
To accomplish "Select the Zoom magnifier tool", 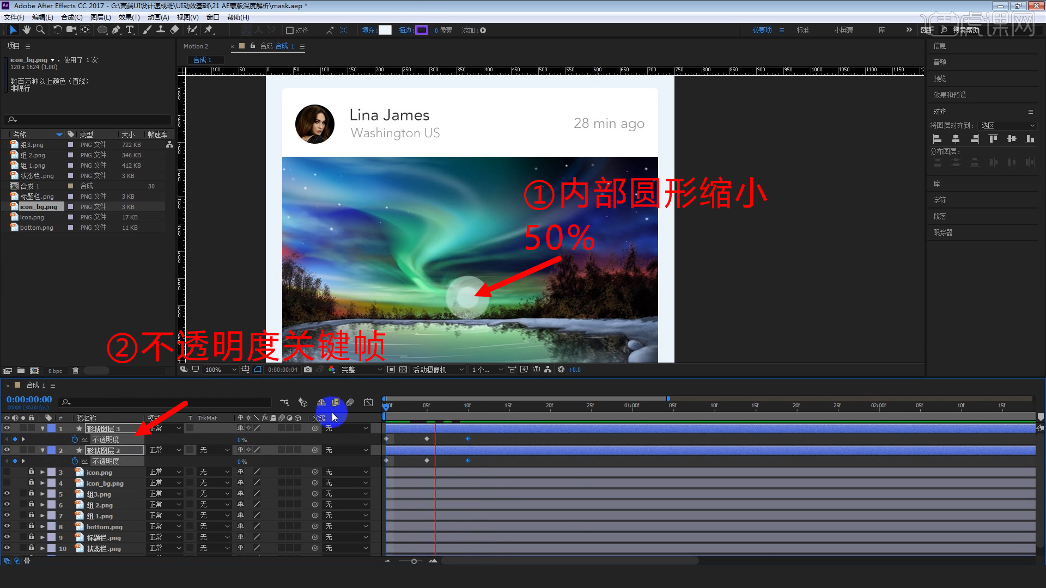I will click(40, 30).
